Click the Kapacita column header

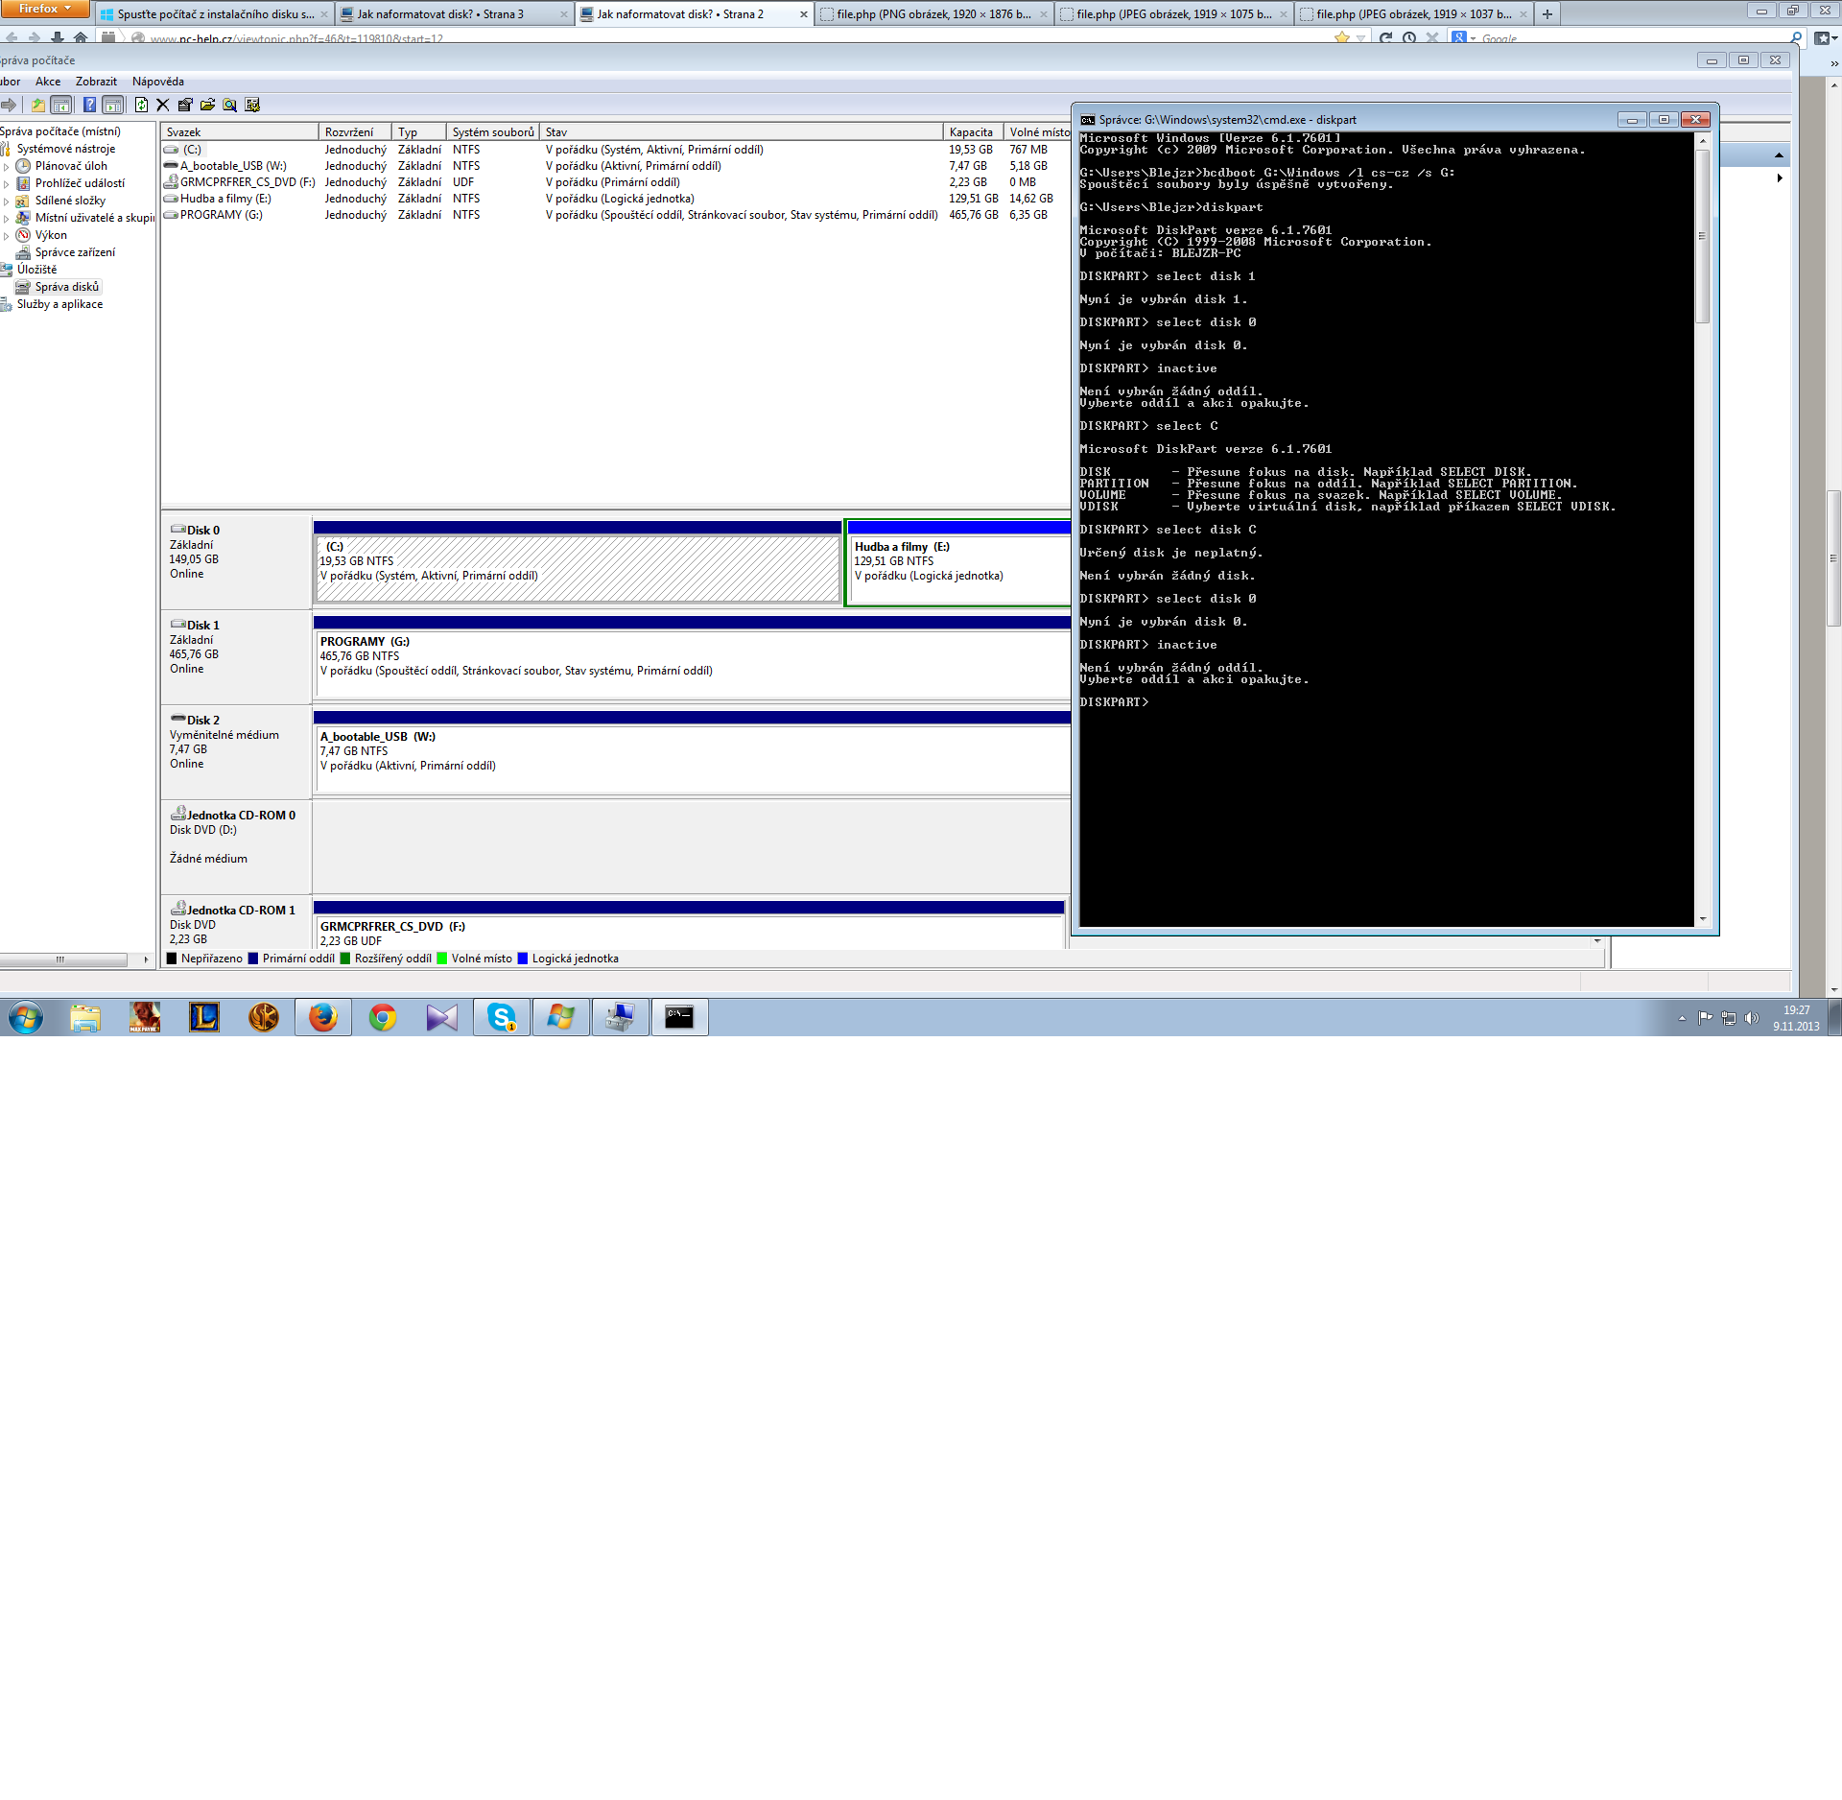click(971, 132)
